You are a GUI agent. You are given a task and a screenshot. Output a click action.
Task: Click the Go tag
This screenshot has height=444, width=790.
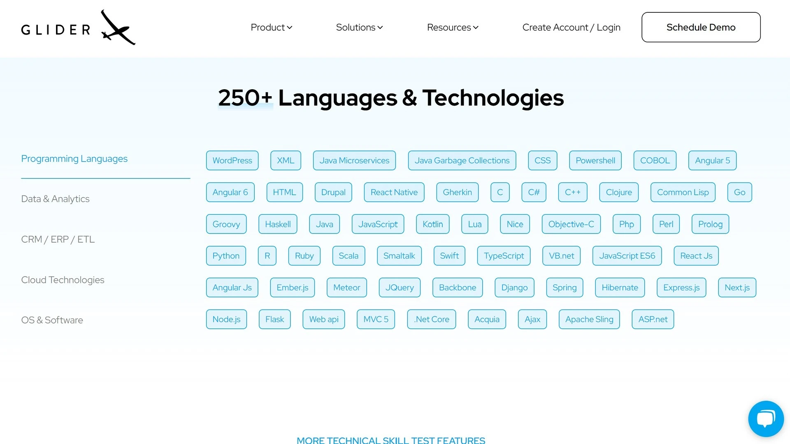coord(739,192)
